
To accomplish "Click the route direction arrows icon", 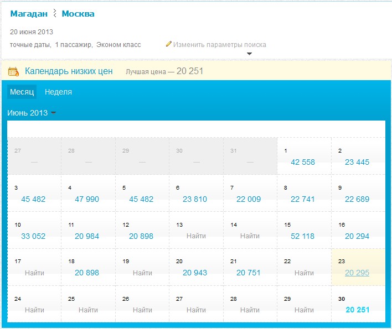I will [x=55, y=13].
